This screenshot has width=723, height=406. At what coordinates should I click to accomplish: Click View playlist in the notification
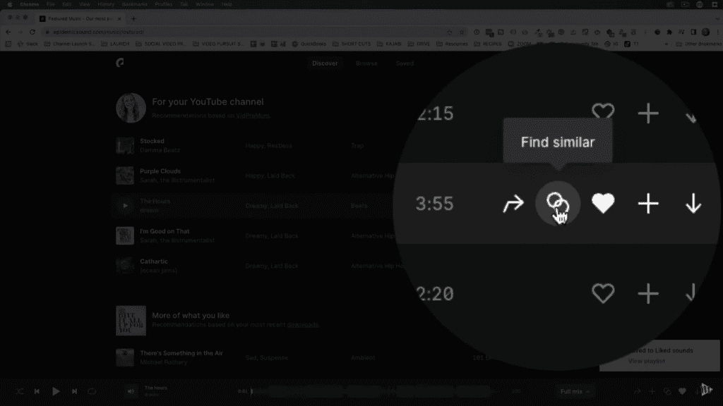pyautogui.click(x=647, y=361)
